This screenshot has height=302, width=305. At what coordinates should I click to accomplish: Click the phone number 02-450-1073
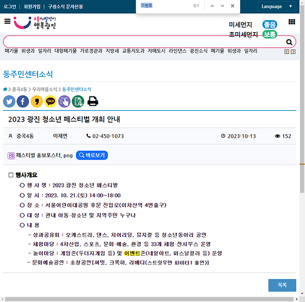(x=108, y=136)
